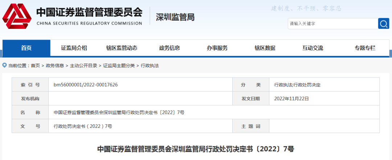This screenshot has height=160, width=392.
Task: Open the 政务信息 menu item
Action: [x=170, y=48]
